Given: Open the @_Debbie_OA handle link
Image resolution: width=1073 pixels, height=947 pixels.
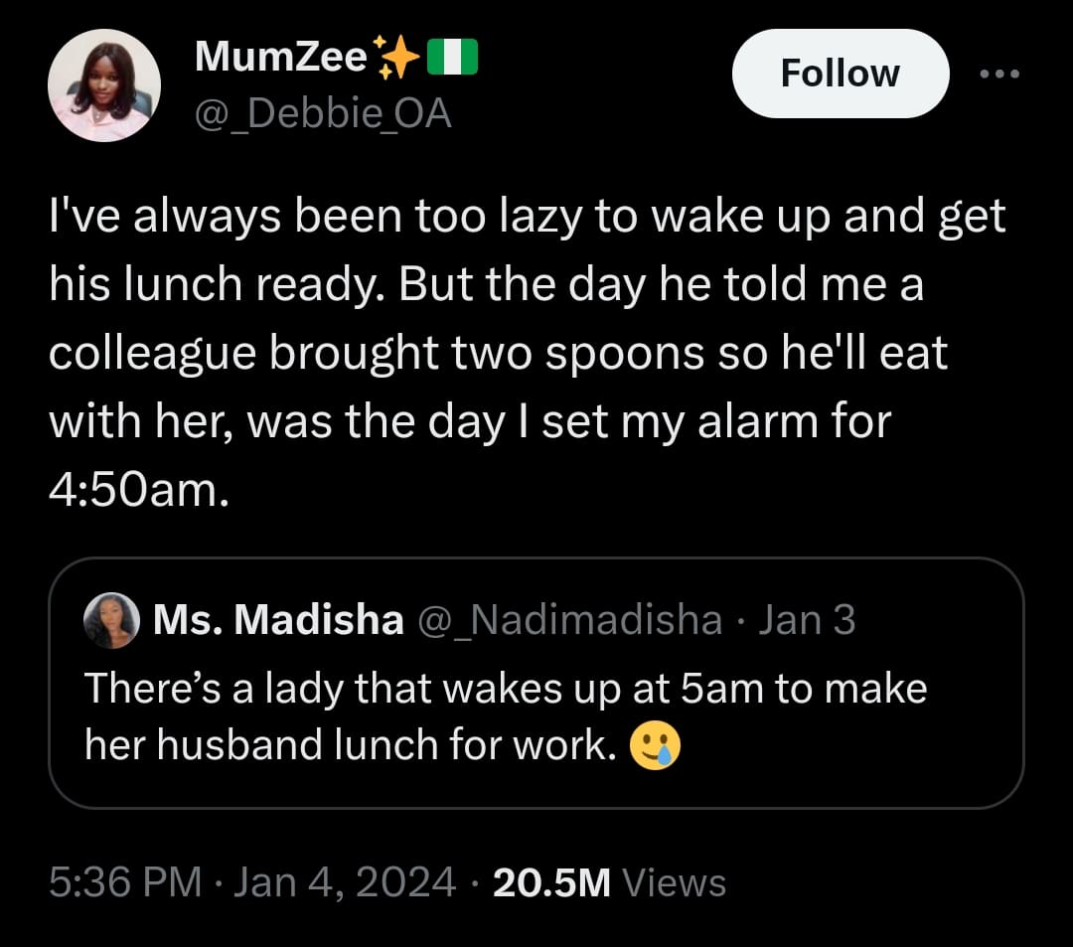Looking at the screenshot, I should (x=323, y=115).
